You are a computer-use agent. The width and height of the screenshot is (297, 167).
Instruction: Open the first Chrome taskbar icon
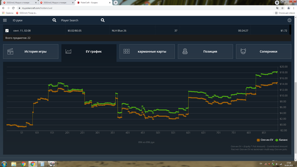23,164
